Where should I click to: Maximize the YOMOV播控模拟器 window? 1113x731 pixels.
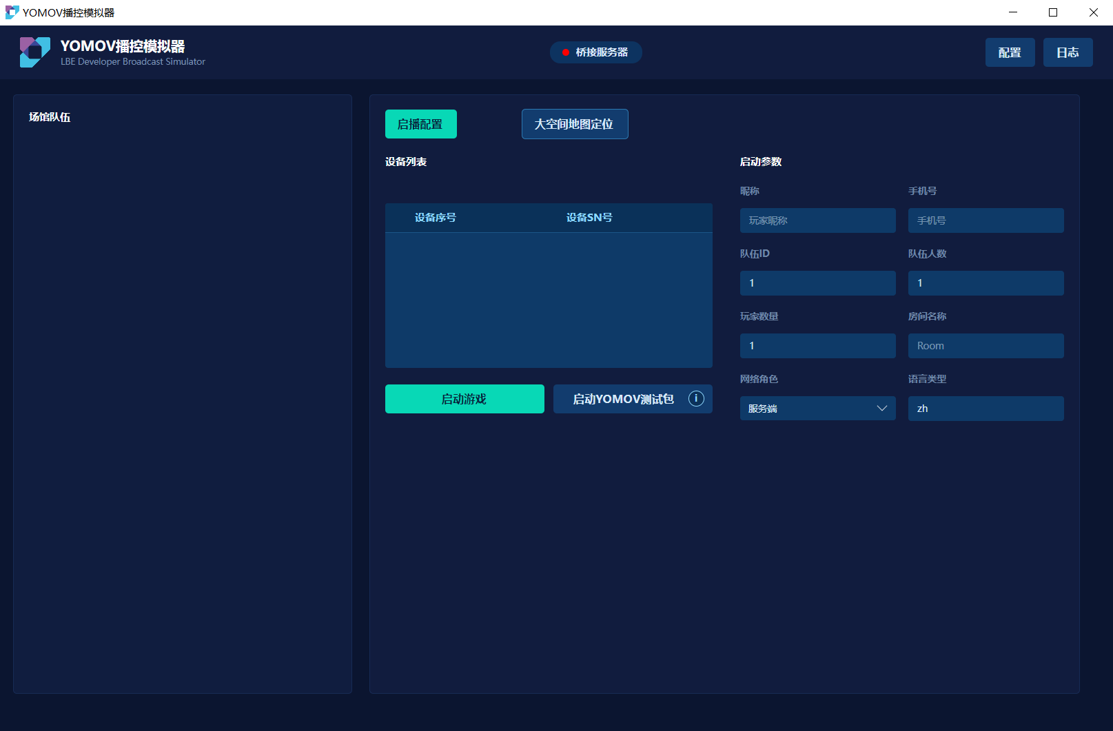(x=1053, y=12)
